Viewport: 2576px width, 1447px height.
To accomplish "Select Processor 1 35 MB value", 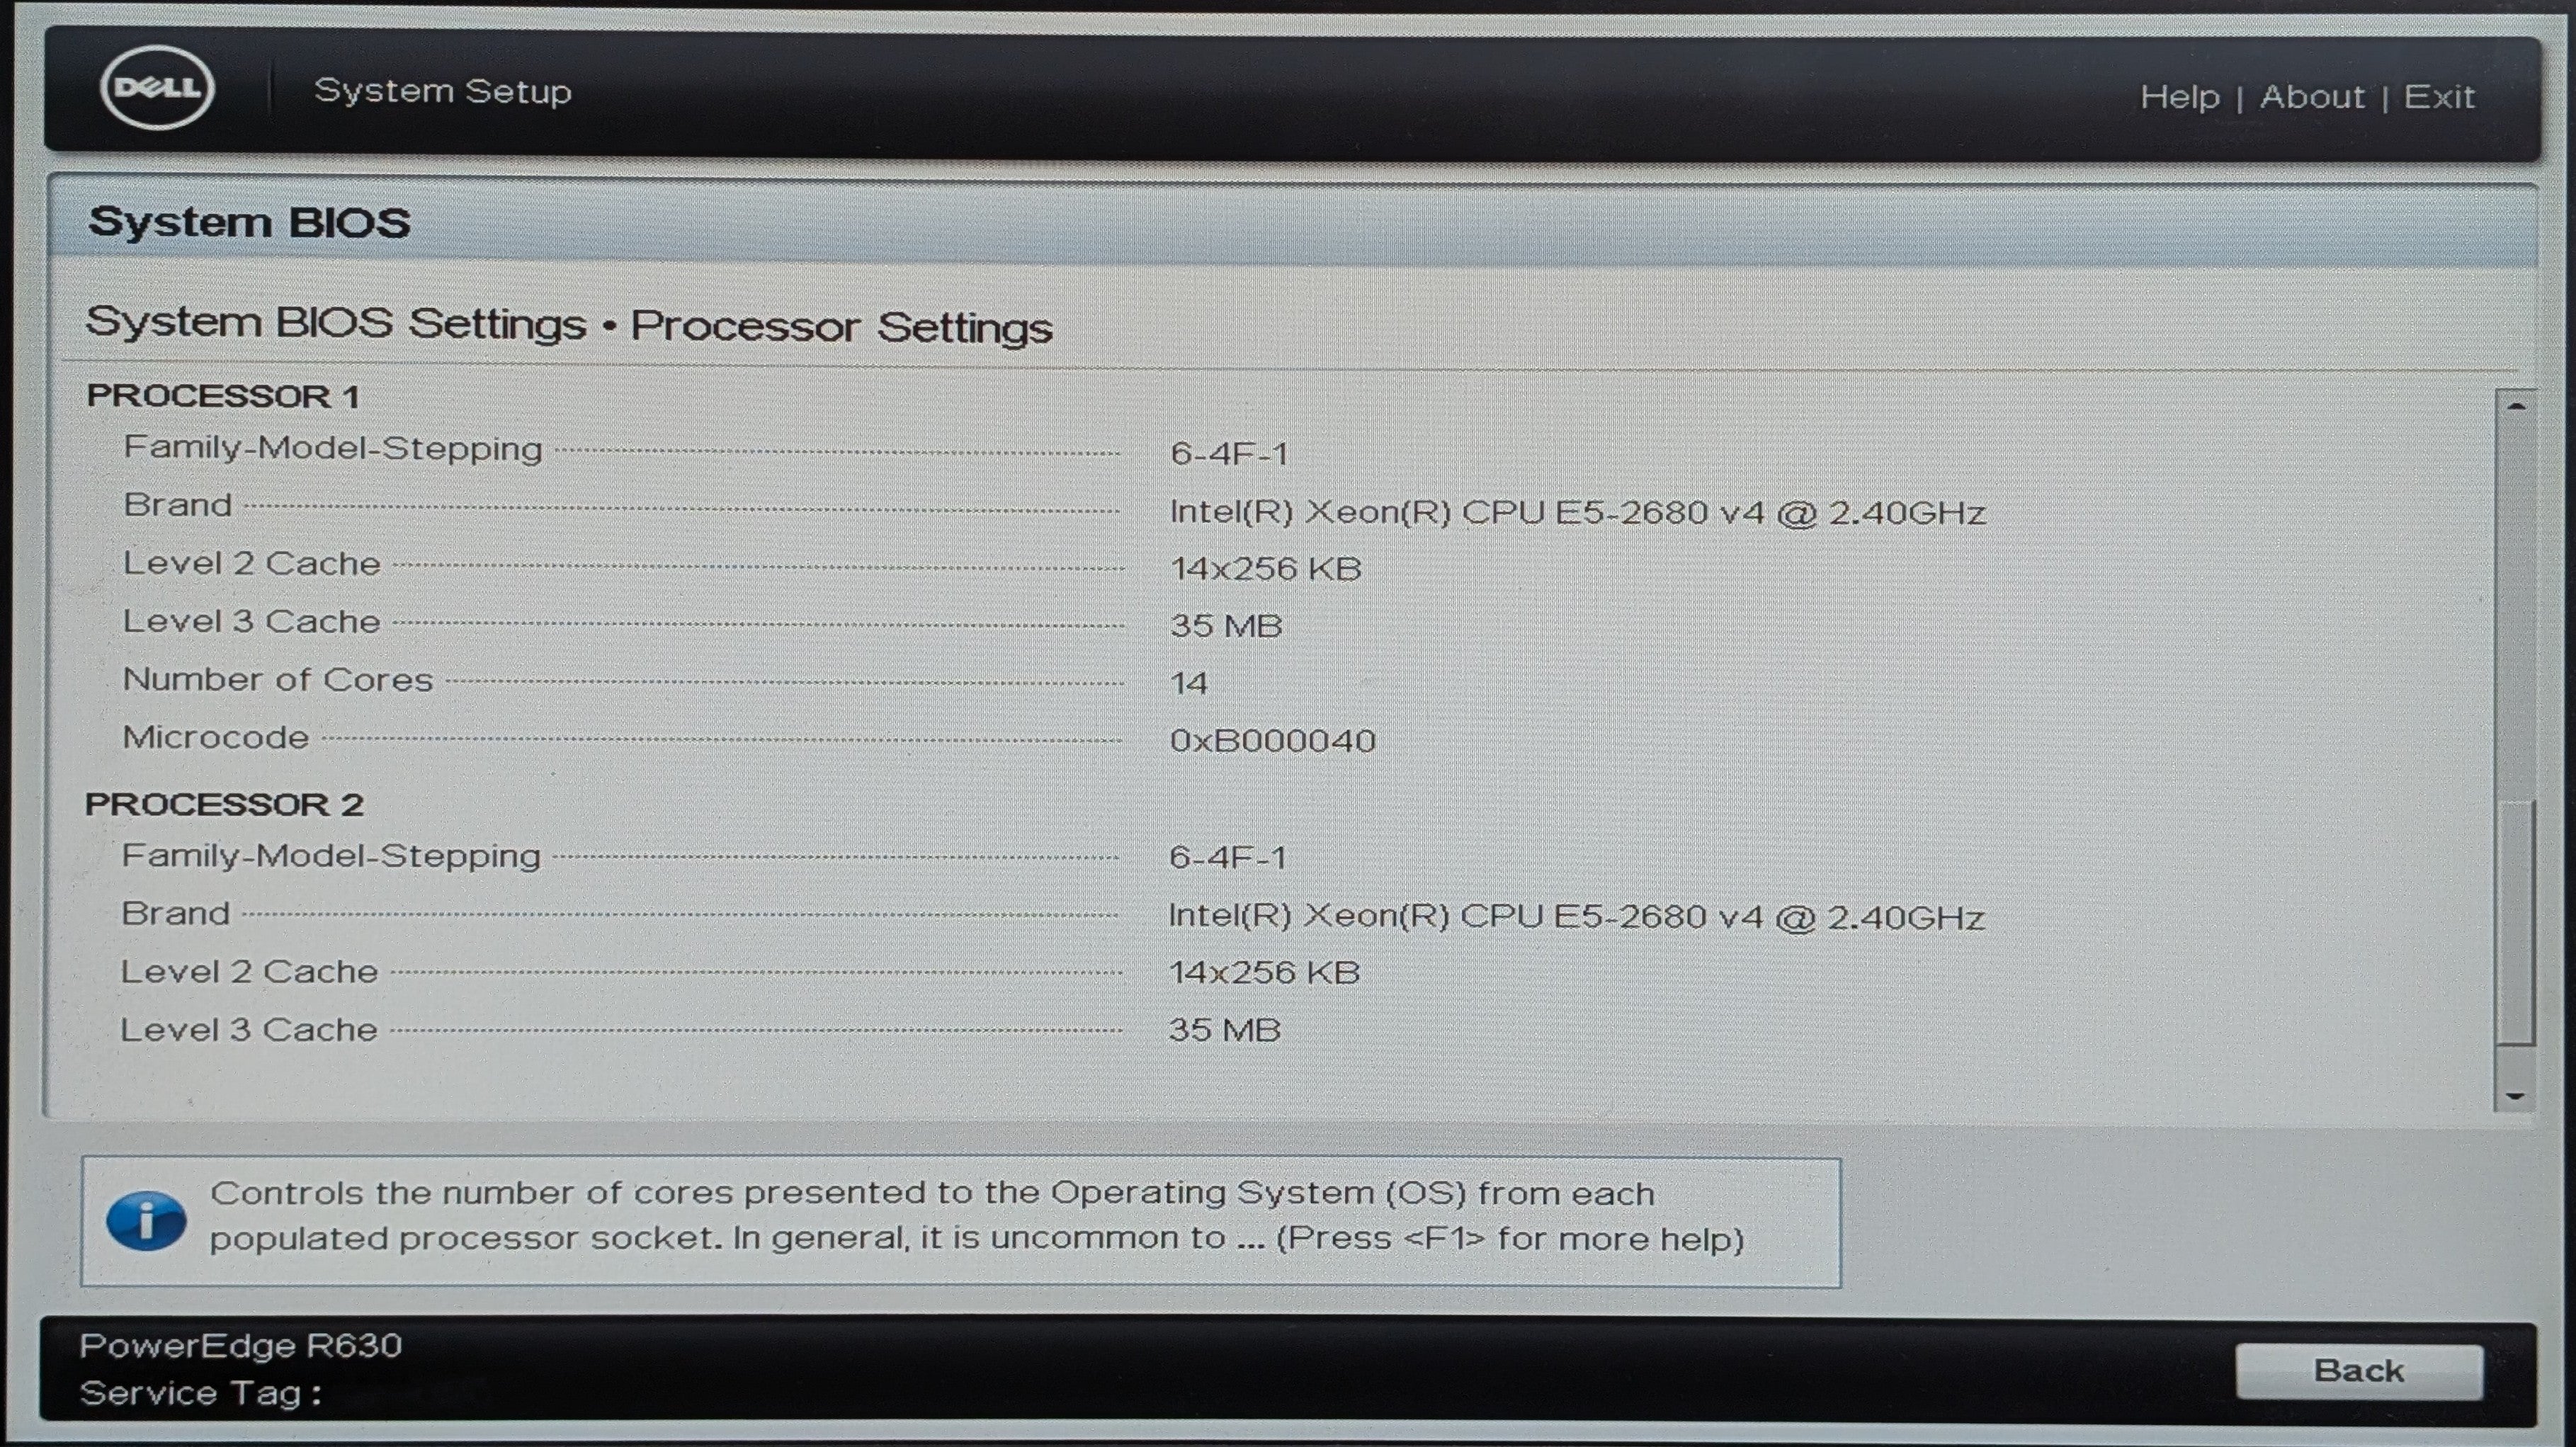I will 1226,626.
